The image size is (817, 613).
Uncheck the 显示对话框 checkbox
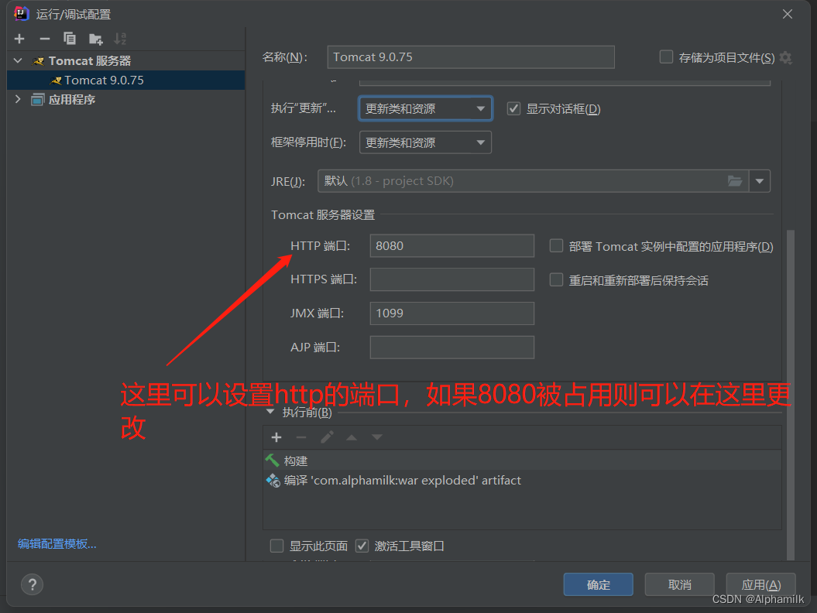coord(513,109)
